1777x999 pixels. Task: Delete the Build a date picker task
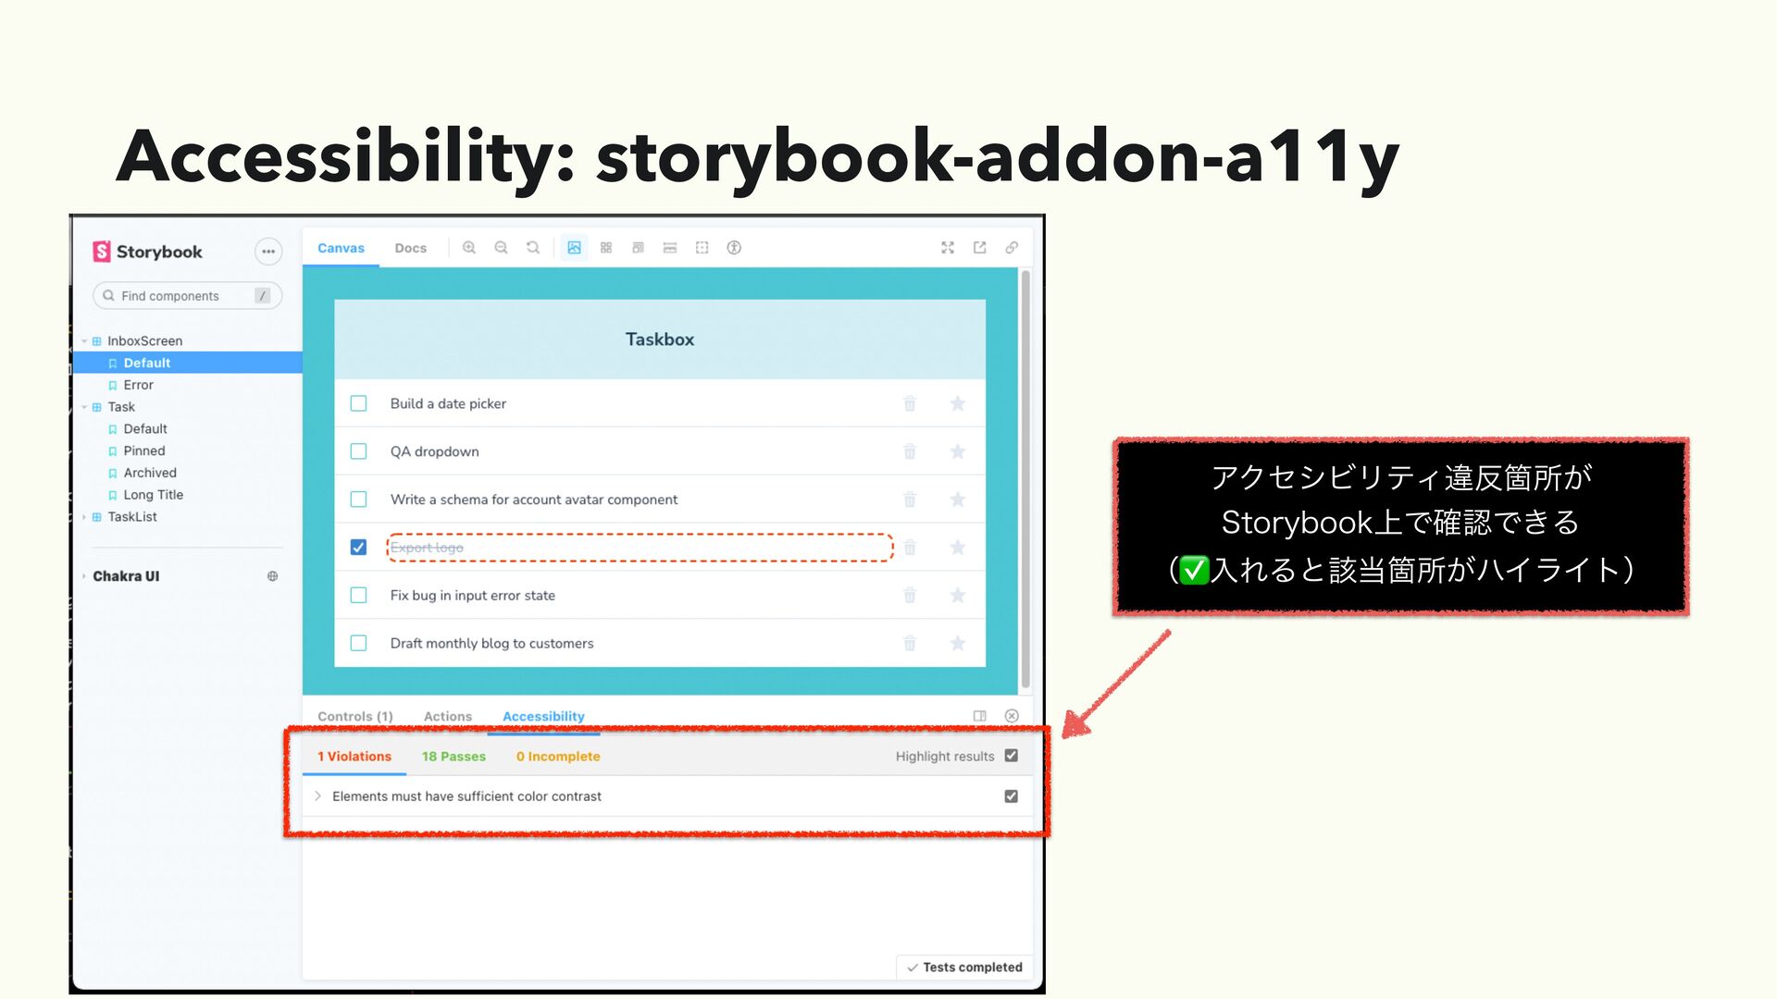pyautogui.click(x=910, y=403)
